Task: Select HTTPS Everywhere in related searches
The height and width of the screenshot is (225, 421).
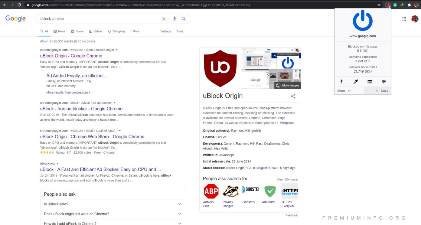Action: [289, 195]
